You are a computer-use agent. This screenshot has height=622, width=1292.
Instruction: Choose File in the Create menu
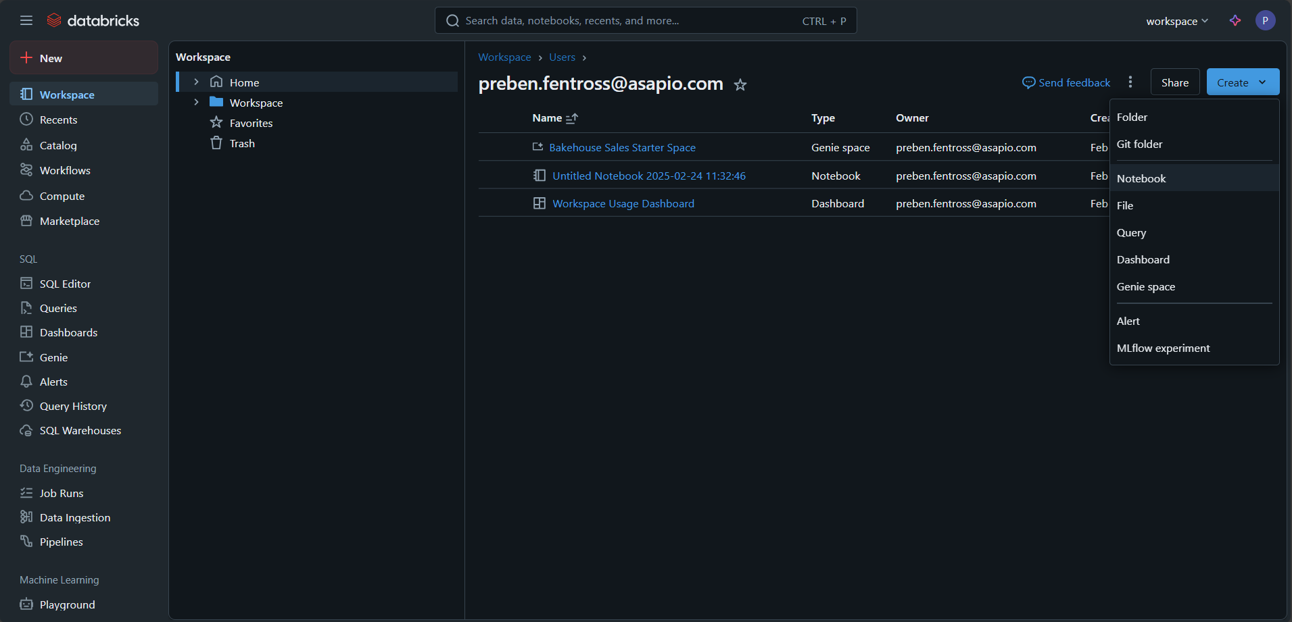pos(1194,205)
